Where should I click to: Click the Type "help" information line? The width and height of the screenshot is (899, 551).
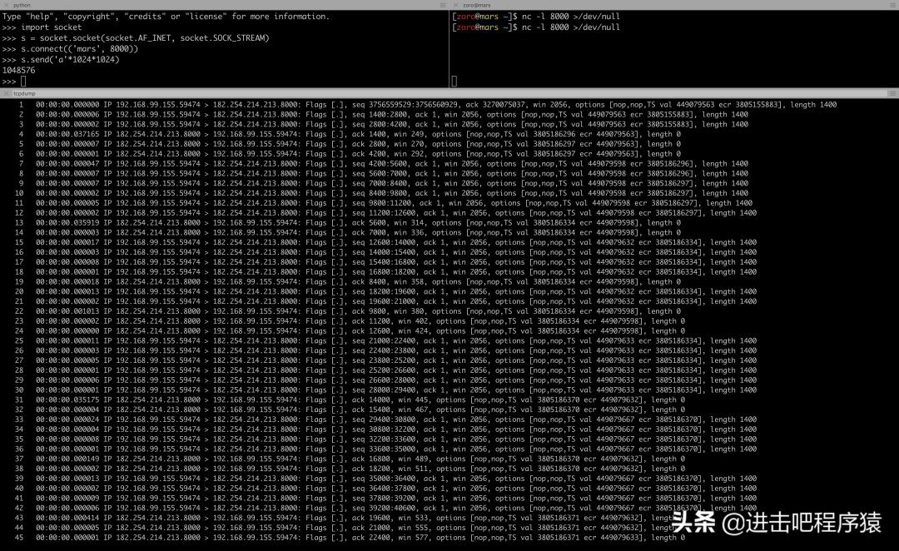[x=166, y=17]
